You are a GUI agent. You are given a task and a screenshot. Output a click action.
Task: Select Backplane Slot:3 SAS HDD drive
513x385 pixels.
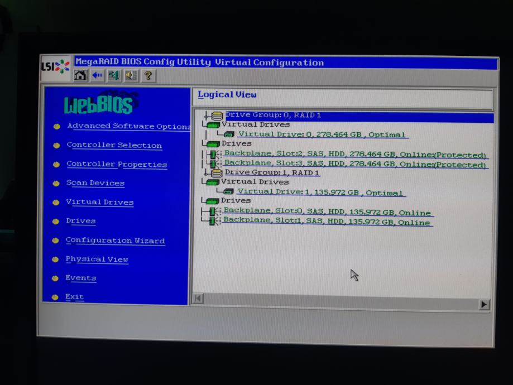pyautogui.click(x=356, y=163)
